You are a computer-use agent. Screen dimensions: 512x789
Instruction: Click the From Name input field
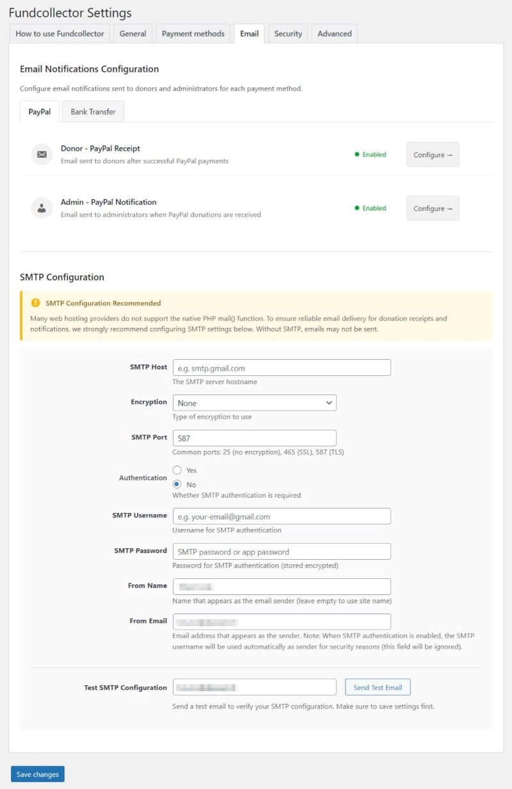[282, 587]
